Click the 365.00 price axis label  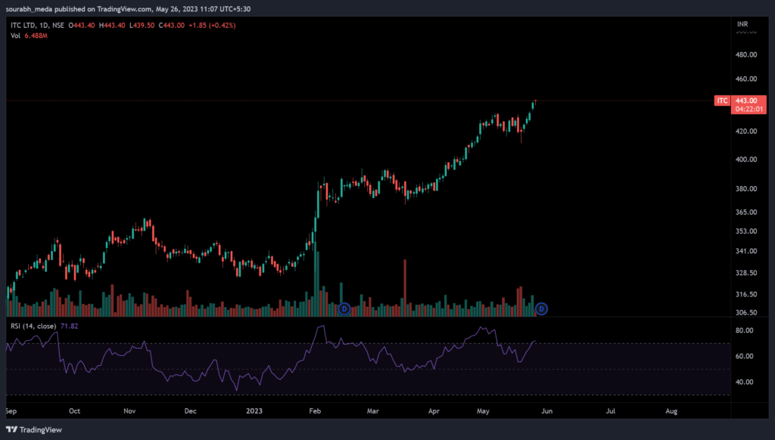(x=746, y=212)
